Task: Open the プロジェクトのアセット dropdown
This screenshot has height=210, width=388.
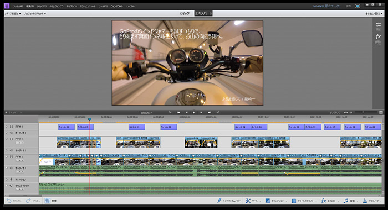Action: tap(35, 14)
